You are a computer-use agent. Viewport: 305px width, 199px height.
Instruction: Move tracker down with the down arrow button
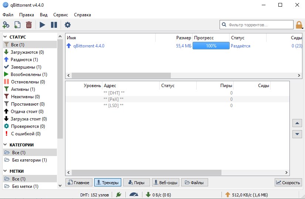297,134
